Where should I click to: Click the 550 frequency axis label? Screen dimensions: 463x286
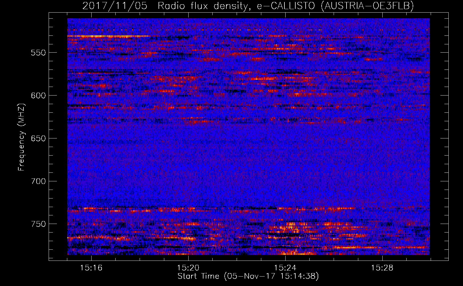pos(38,53)
